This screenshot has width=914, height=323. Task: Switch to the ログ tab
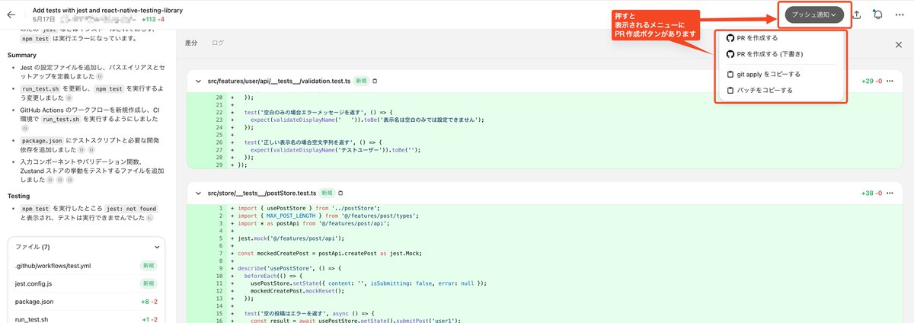tap(218, 43)
